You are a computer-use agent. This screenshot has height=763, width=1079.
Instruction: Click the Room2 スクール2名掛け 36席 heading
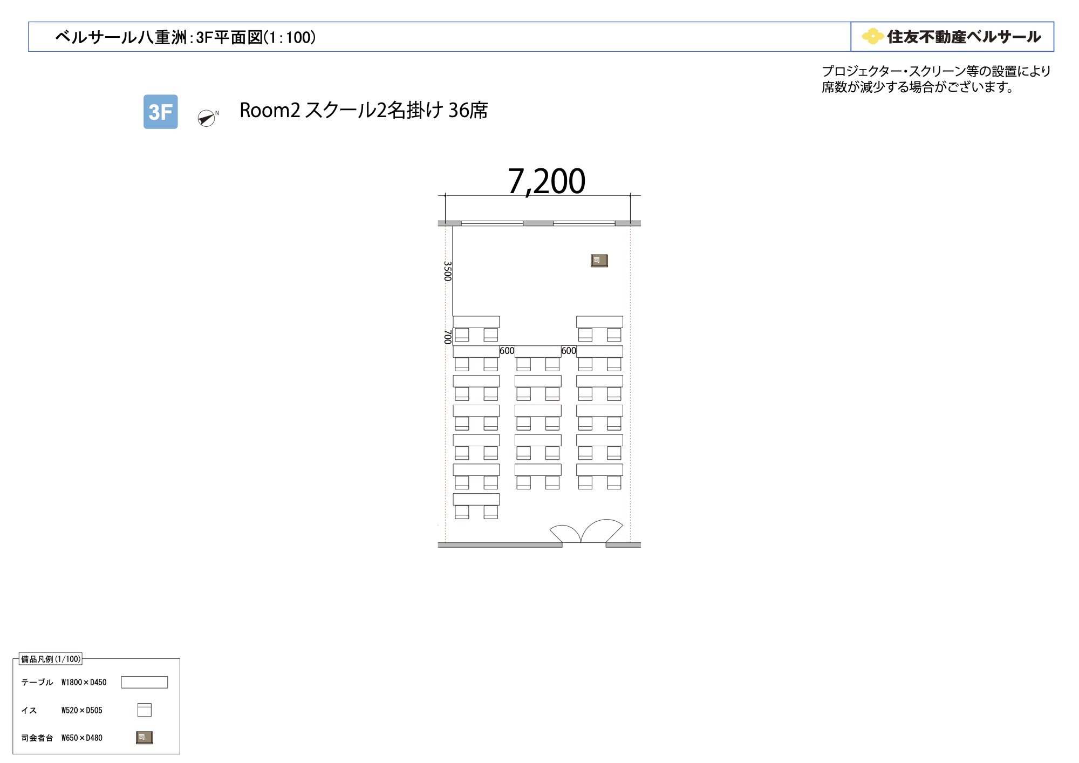tap(364, 111)
